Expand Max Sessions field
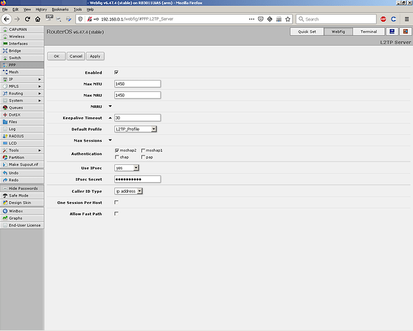413x331 pixels. point(110,140)
